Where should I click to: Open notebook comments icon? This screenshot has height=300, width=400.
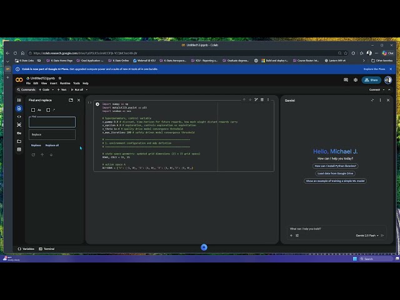[346, 80]
